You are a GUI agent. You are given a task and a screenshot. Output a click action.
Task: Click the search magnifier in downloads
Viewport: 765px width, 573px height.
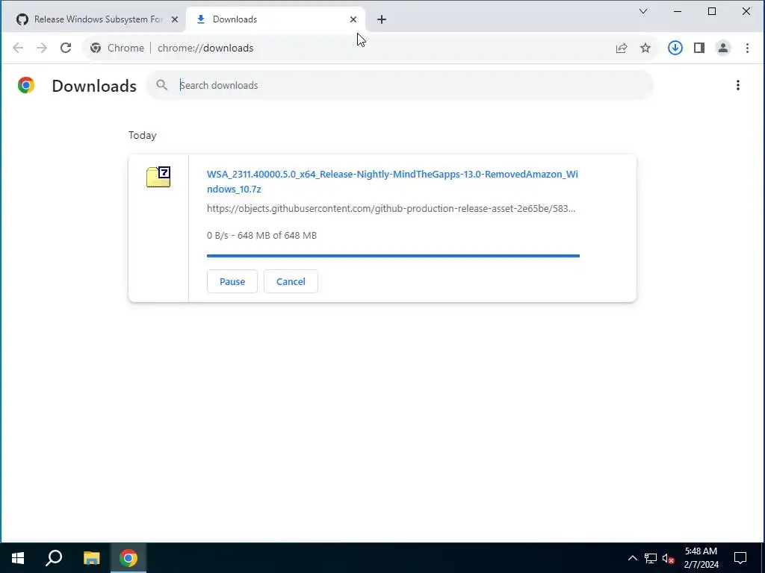(162, 85)
